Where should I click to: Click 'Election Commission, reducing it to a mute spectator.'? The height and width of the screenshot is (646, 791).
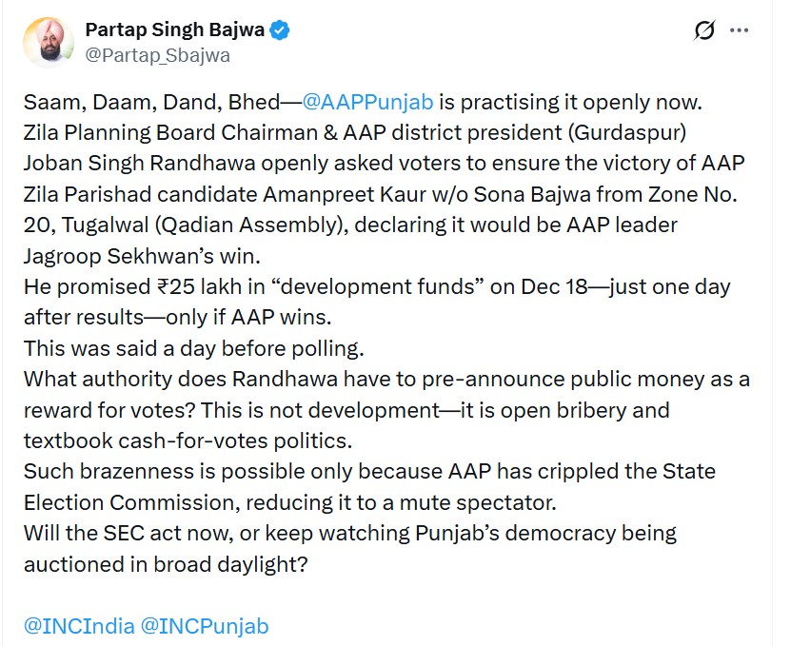(x=290, y=502)
